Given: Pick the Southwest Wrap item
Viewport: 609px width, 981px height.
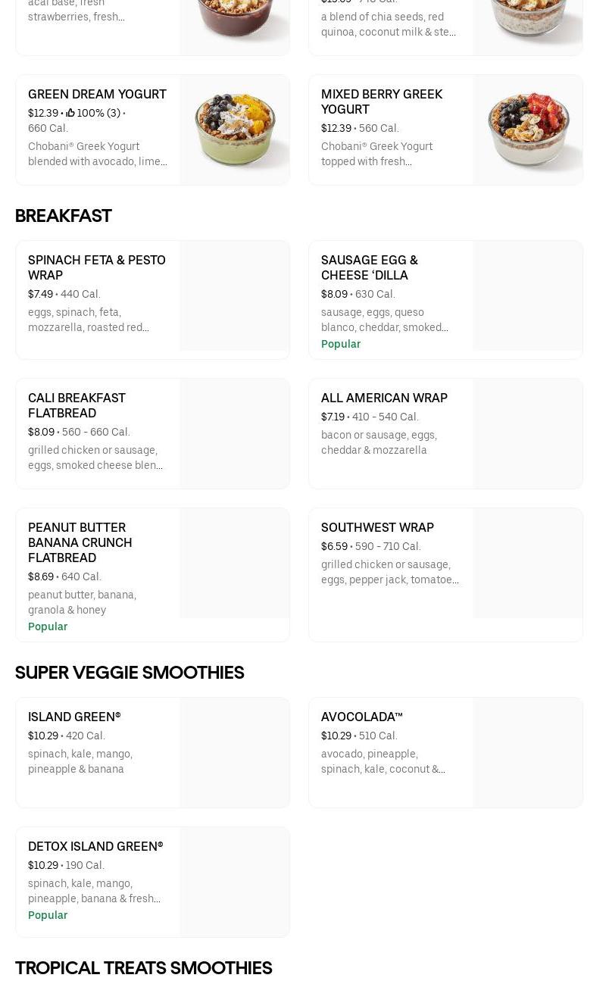Looking at the screenshot, I should [377, 527].
